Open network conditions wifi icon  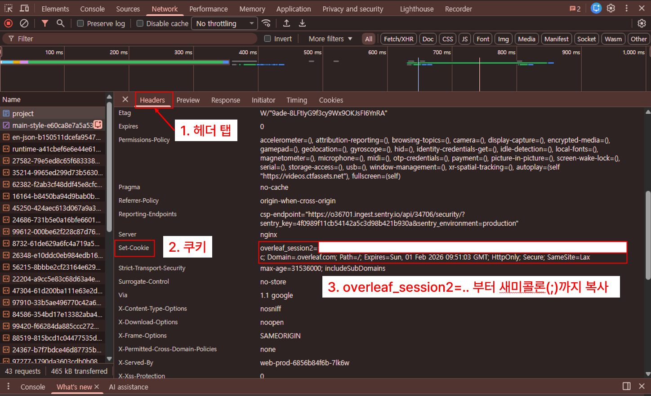tap(266, 23)
